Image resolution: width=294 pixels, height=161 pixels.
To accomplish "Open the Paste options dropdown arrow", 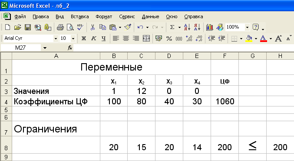I will pyautogui.click(x=120, y=27).
